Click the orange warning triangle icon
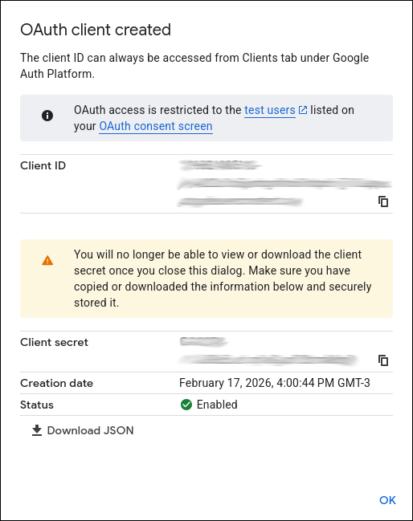Viewport: 413px width, 521px height. (x=47, y=260)
